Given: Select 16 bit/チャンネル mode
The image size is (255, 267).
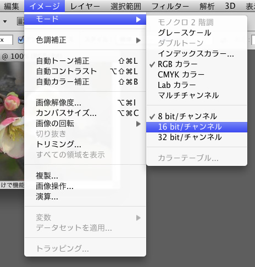Looking at the screenshot, I should (x=197, y=127).
